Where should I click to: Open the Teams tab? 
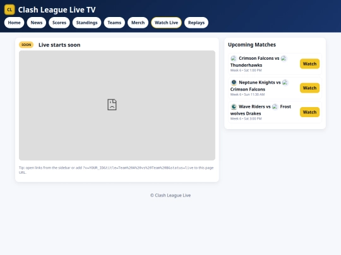tap(114, 23)
